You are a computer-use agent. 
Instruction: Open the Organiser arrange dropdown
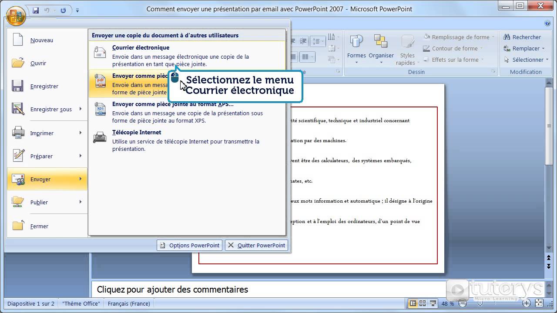tap(381, 49)
